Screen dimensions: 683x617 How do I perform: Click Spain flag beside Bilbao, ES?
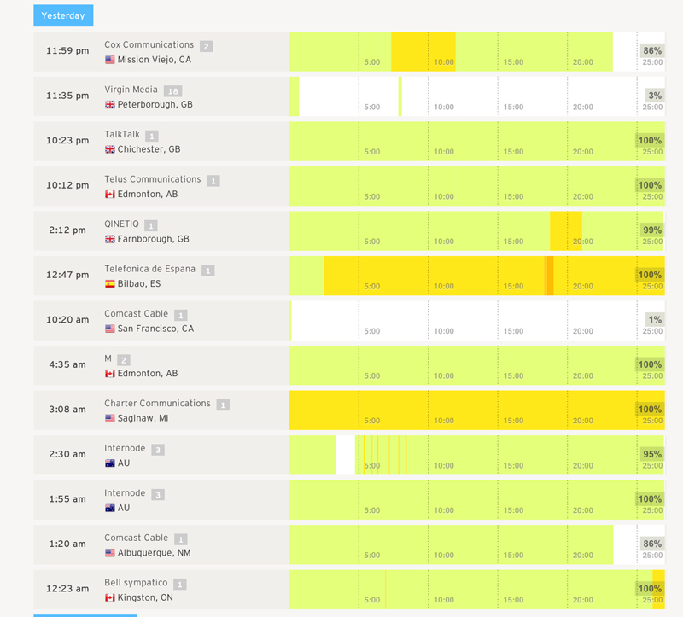110,284
